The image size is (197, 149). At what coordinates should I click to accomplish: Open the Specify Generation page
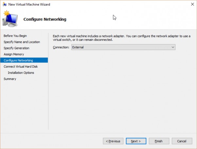[16, 48]
